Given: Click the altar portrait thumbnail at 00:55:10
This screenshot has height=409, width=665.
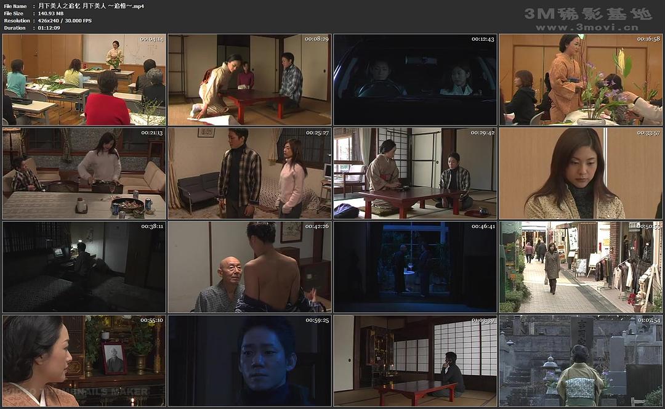Looking at the screenshot, I should [x=84, y=360].
